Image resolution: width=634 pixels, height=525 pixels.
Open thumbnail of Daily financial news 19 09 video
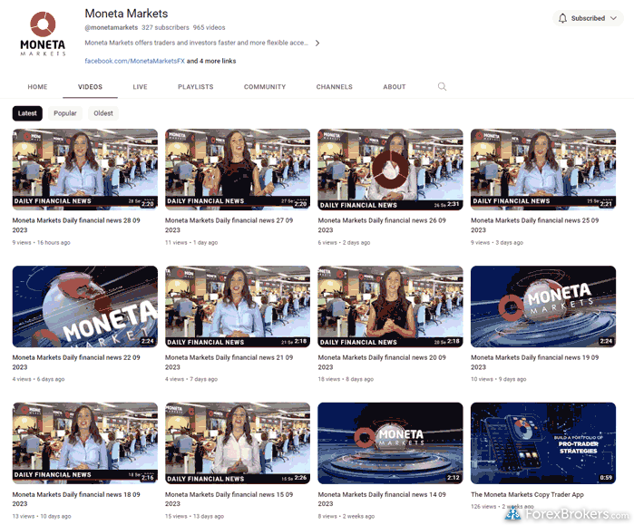pos(543,306)
